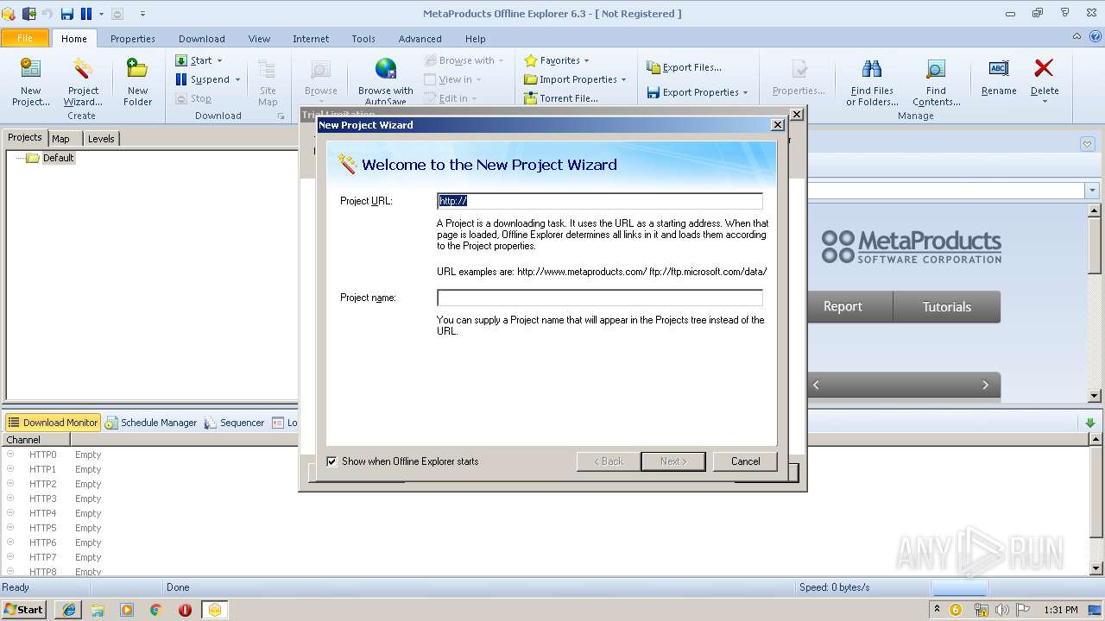Screen dimensions: 1105x621
Task: Click the volume tray icon
Action: 1002,610
